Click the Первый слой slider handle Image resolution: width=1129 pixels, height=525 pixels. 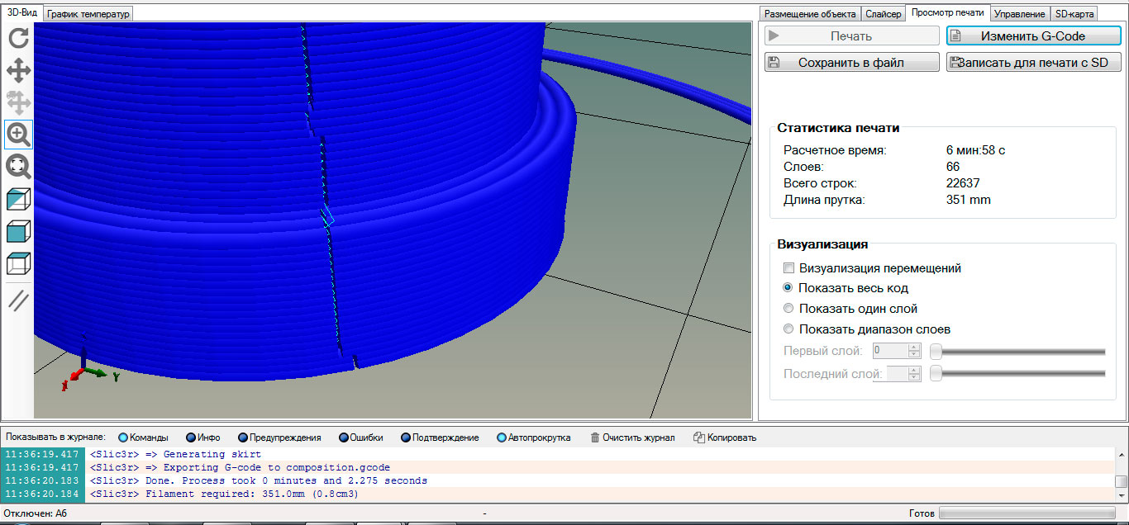936,352
